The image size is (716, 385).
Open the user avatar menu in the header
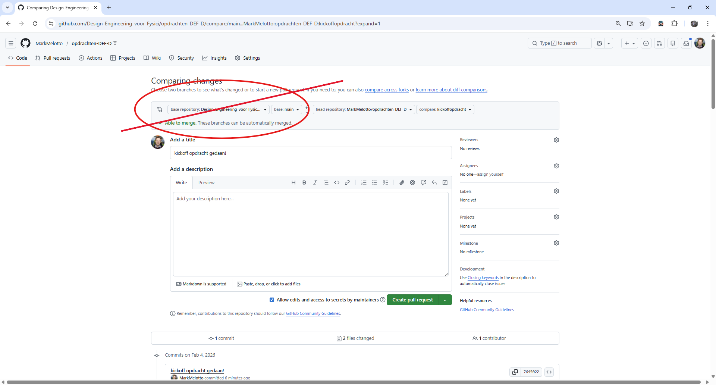pyautogui.click(x=700, y=43)
